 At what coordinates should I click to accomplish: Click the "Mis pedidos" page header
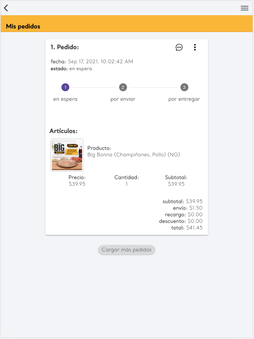point(23,26)
